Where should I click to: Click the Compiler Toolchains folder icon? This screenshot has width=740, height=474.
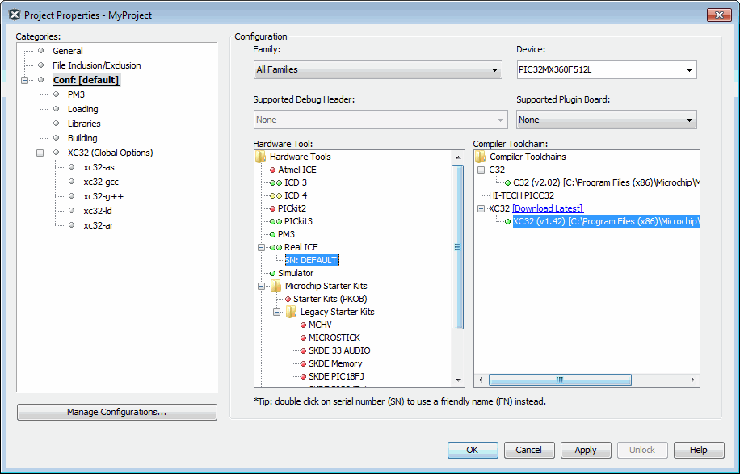480,157
